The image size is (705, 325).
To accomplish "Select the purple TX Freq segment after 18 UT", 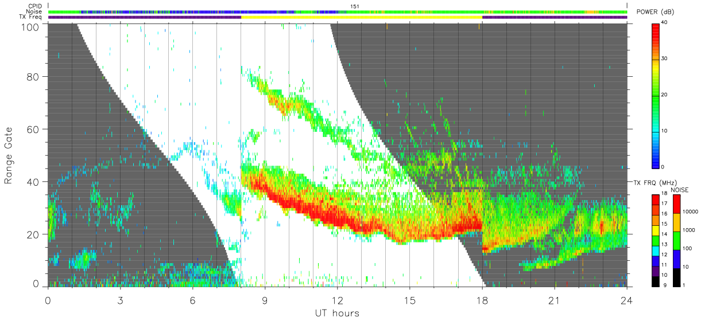I will click(555, 17).
